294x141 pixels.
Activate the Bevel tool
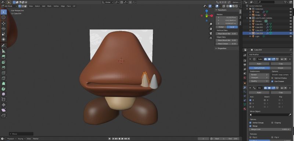pos(3,67)
